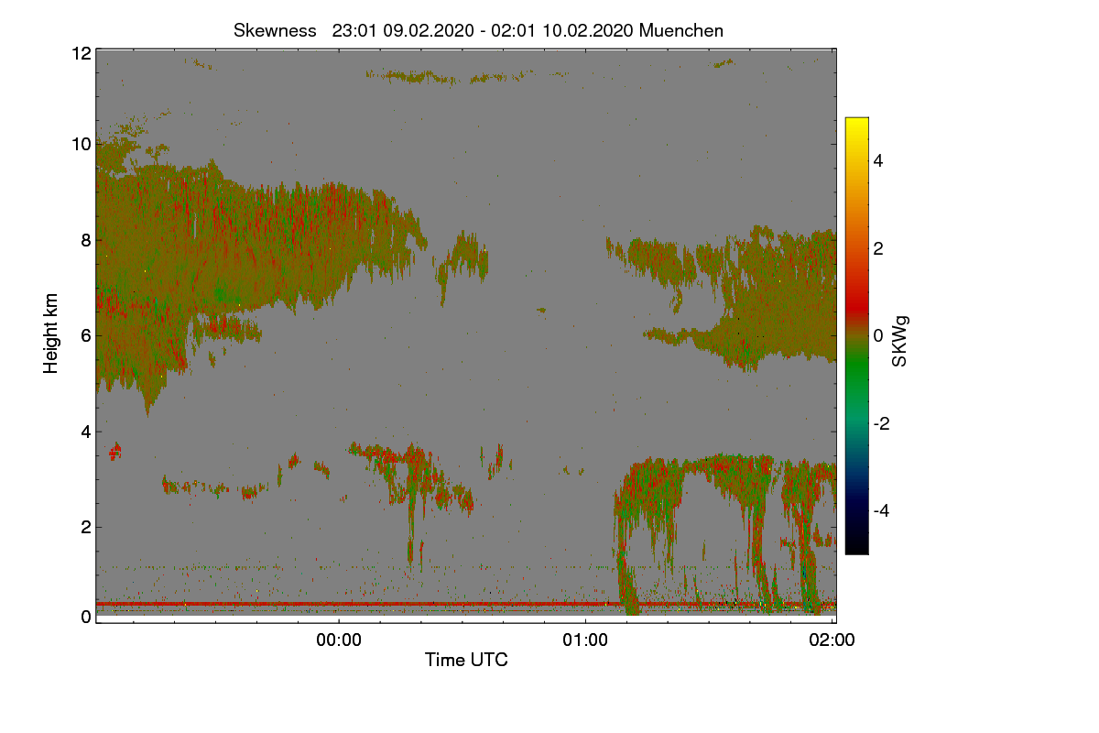The image size is (1099, 733).
Task: Click the colorbar '-4' tick label
Action: 882,510
